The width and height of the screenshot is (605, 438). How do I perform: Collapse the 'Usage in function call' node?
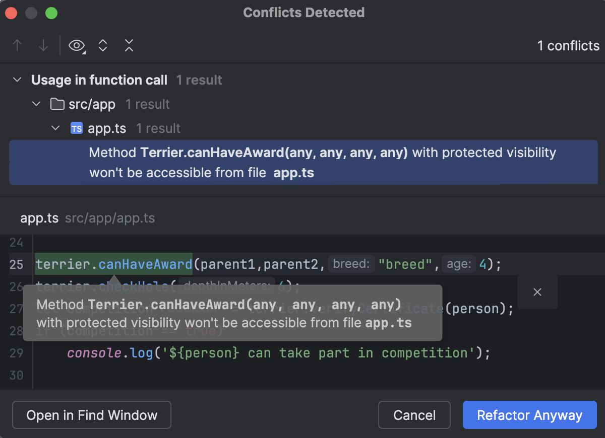(x=17, y=80)
